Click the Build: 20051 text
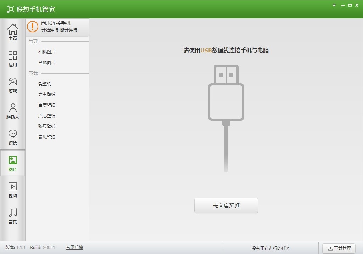Screen dimensions: 363x254 point(43,248)
